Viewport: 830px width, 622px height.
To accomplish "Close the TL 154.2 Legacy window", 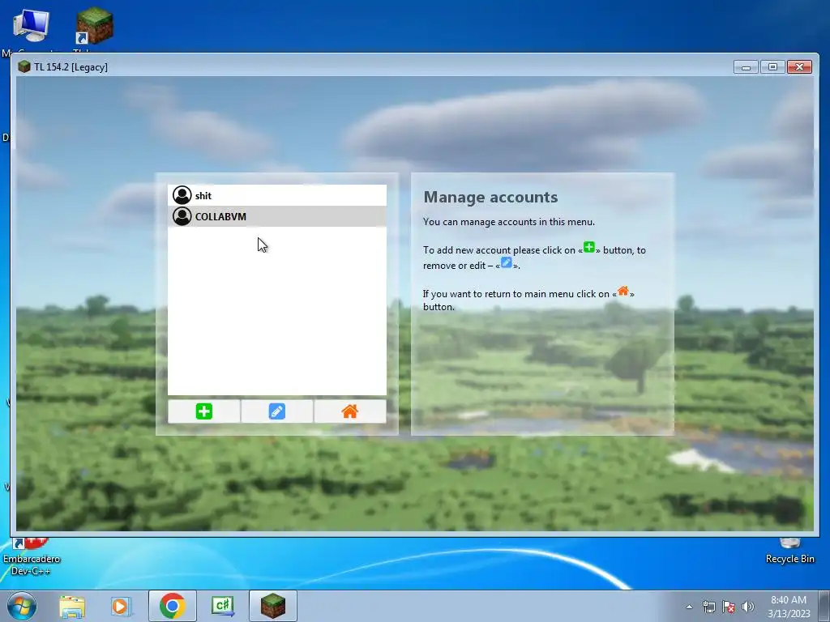I will 799,67.
